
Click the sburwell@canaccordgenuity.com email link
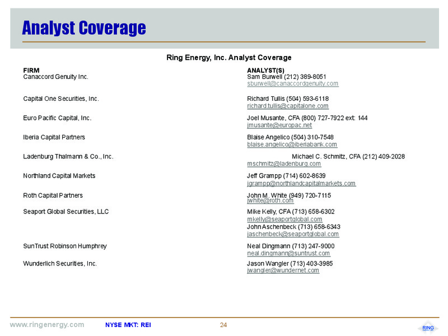click(292, 83)
